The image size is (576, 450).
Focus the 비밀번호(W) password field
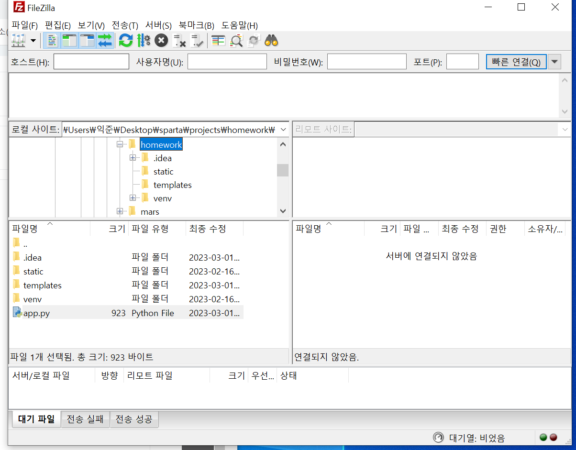367,62
